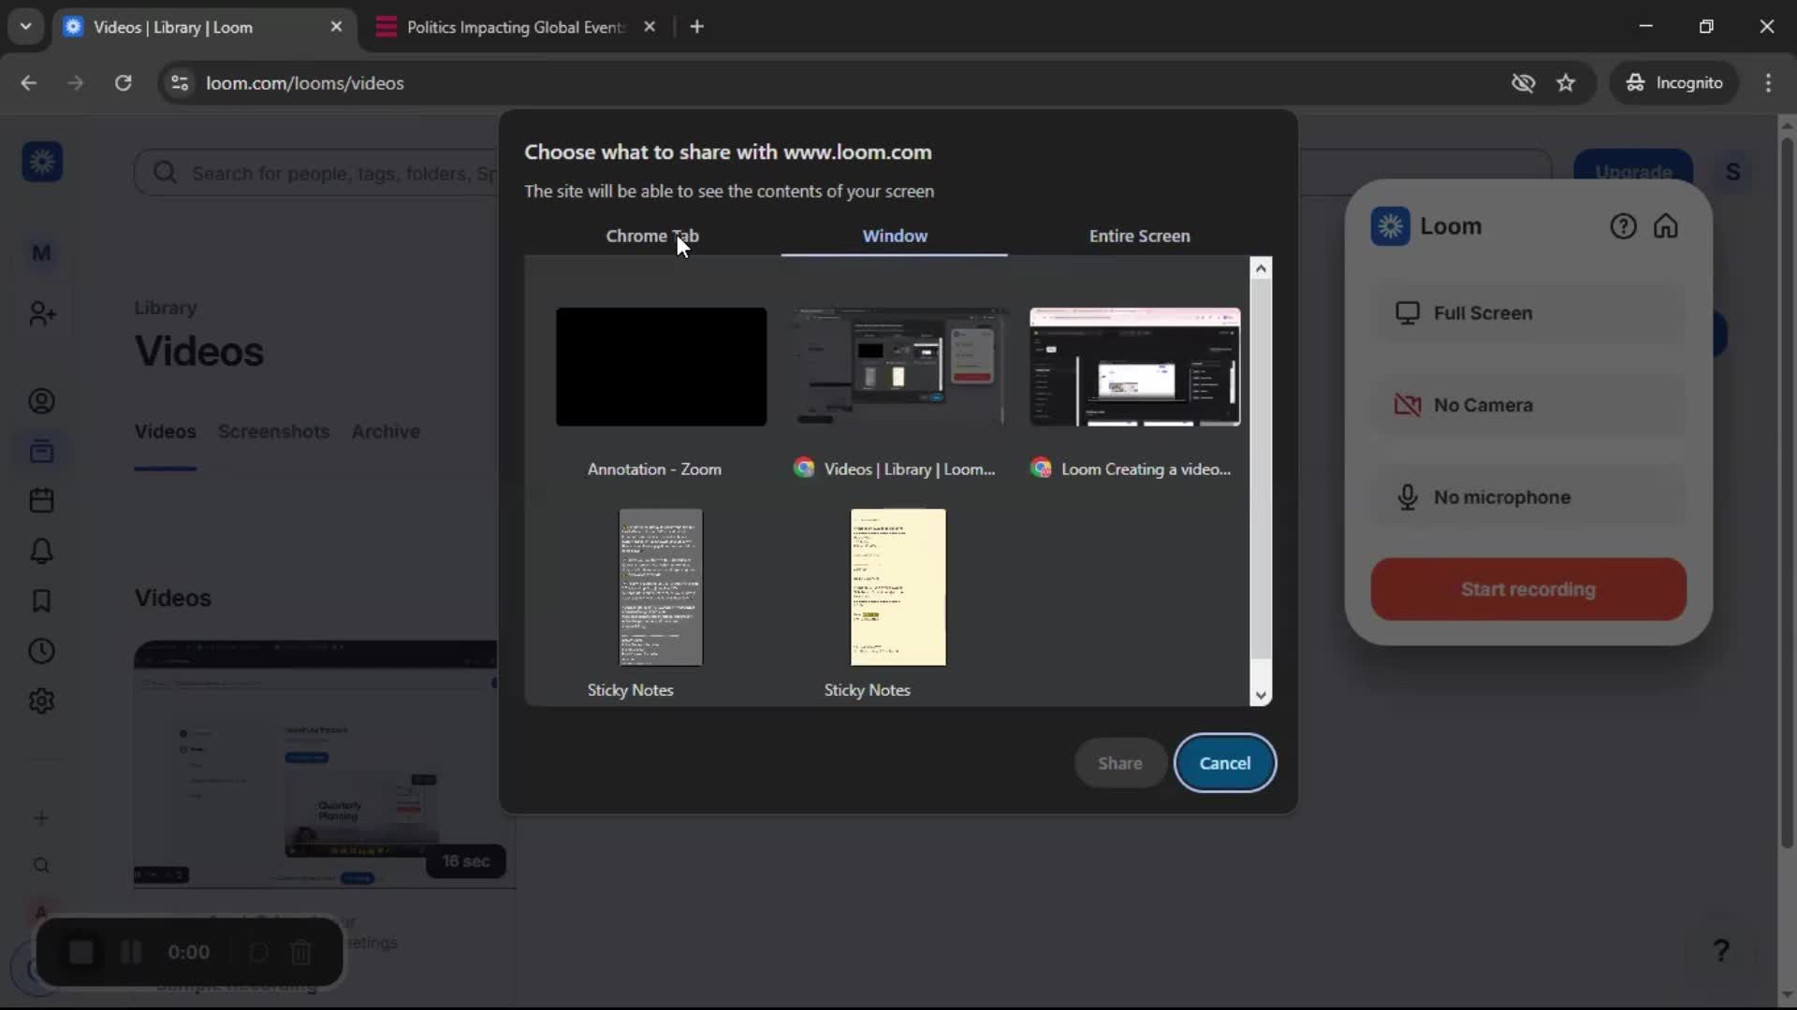Screen dimensions: 1797x1010
Task: Switch to the Screenshots tab
Action: click(x=273, y=431)
